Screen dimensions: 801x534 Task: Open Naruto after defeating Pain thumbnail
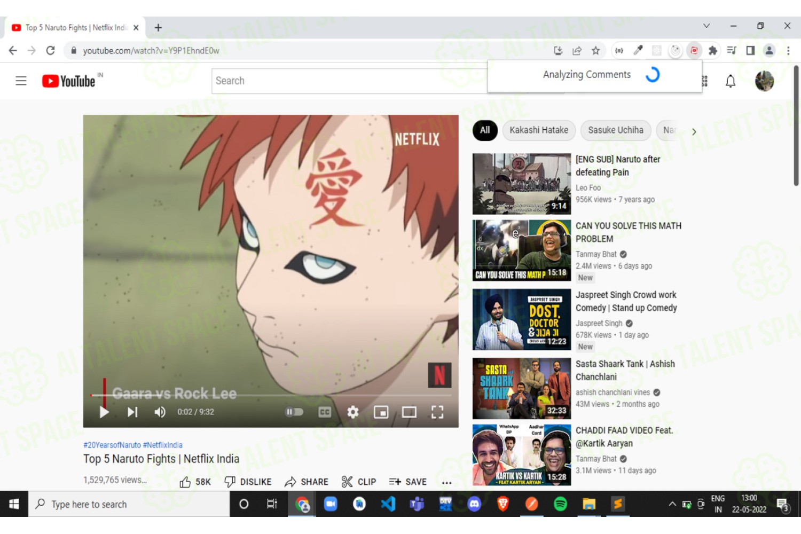522,184
